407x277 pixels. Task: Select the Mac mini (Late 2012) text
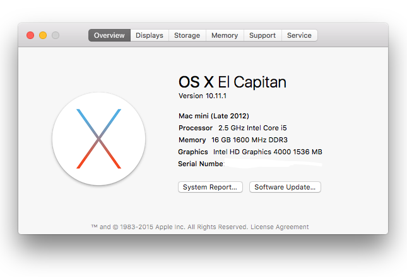(214, 116)
